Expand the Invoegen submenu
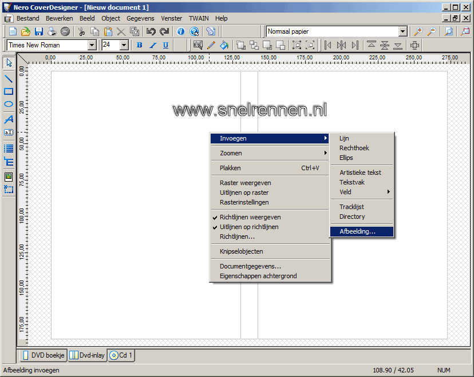 click(x=270, y=138)
